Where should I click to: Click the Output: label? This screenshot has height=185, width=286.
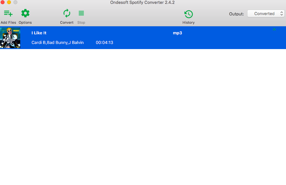click(237, 14)
